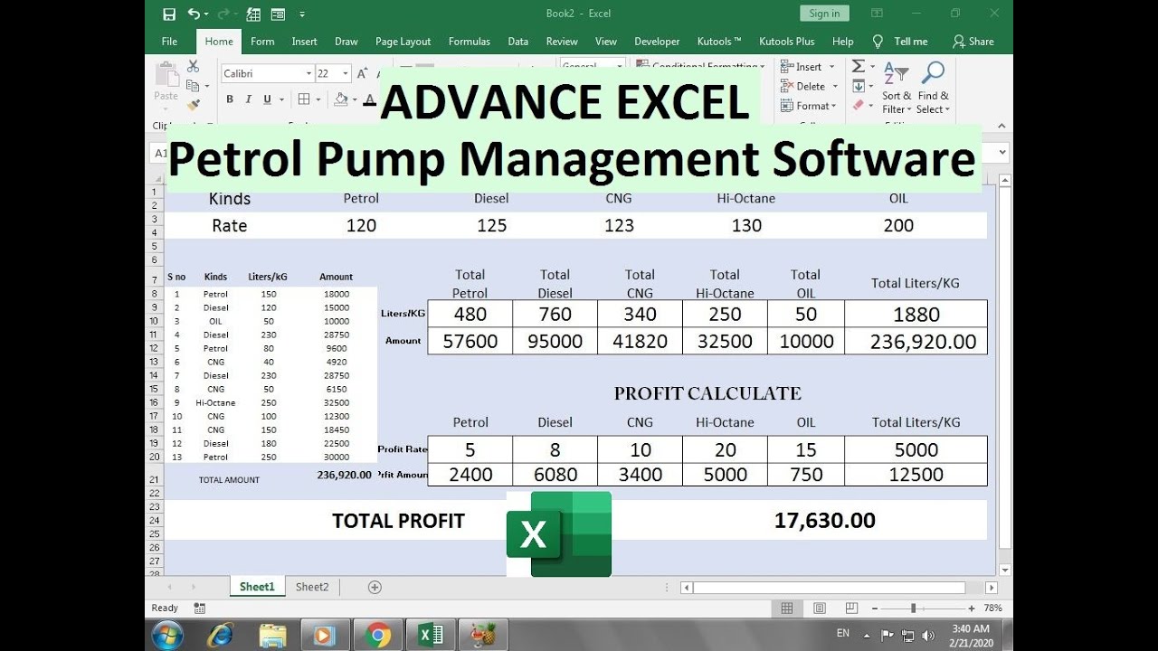
Task: Switch to the Insert ribbon tab
Action: click(x=304, y=42)
